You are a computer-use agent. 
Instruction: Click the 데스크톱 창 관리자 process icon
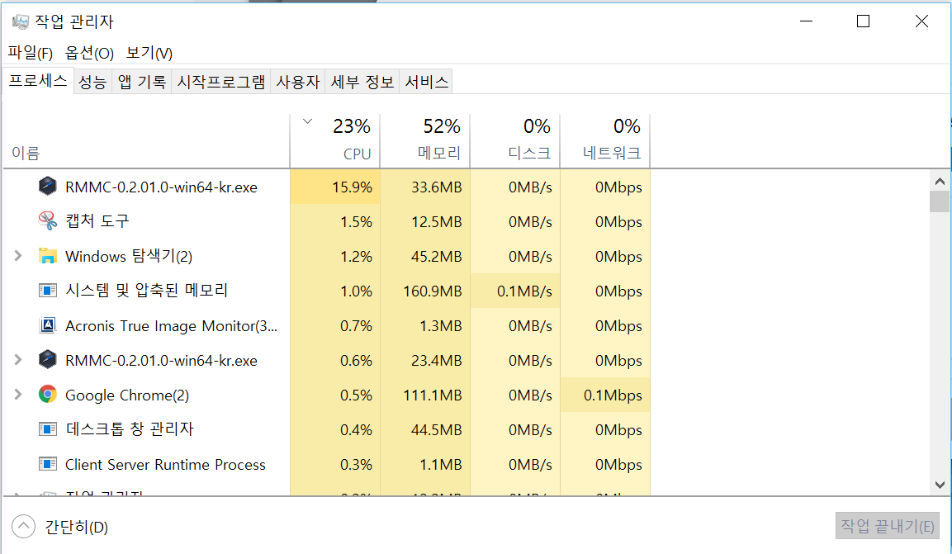point(48,429)
